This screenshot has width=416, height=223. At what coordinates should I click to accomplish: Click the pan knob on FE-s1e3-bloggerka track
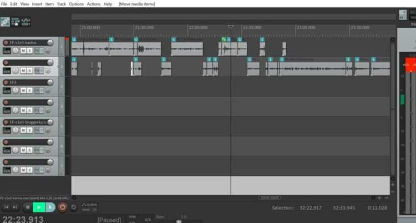(x=16, y=130)
